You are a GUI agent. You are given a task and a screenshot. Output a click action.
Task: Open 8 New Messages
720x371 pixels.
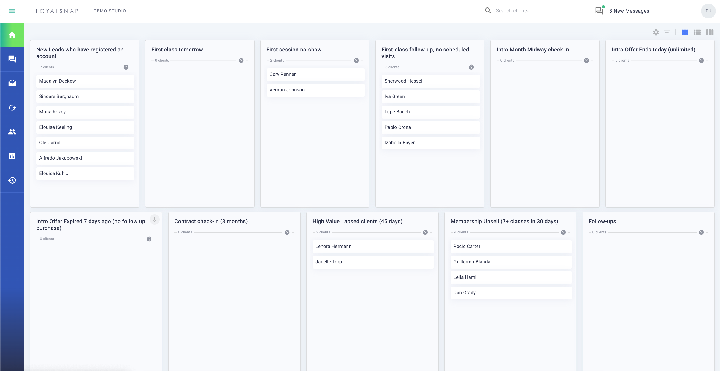coord(629,11)
